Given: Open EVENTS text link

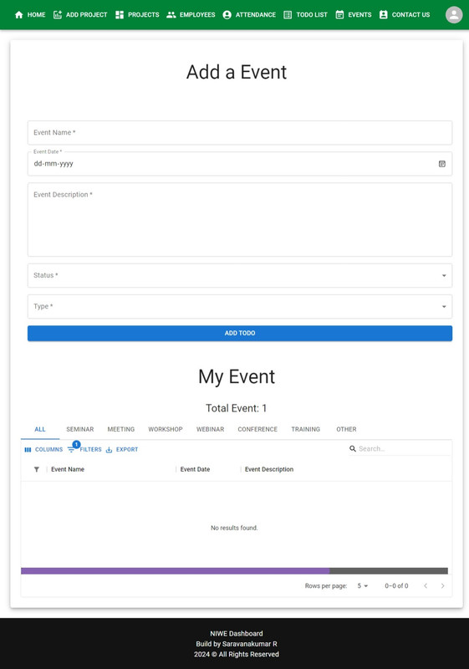Looking at the screenshot, I should 359,15.
